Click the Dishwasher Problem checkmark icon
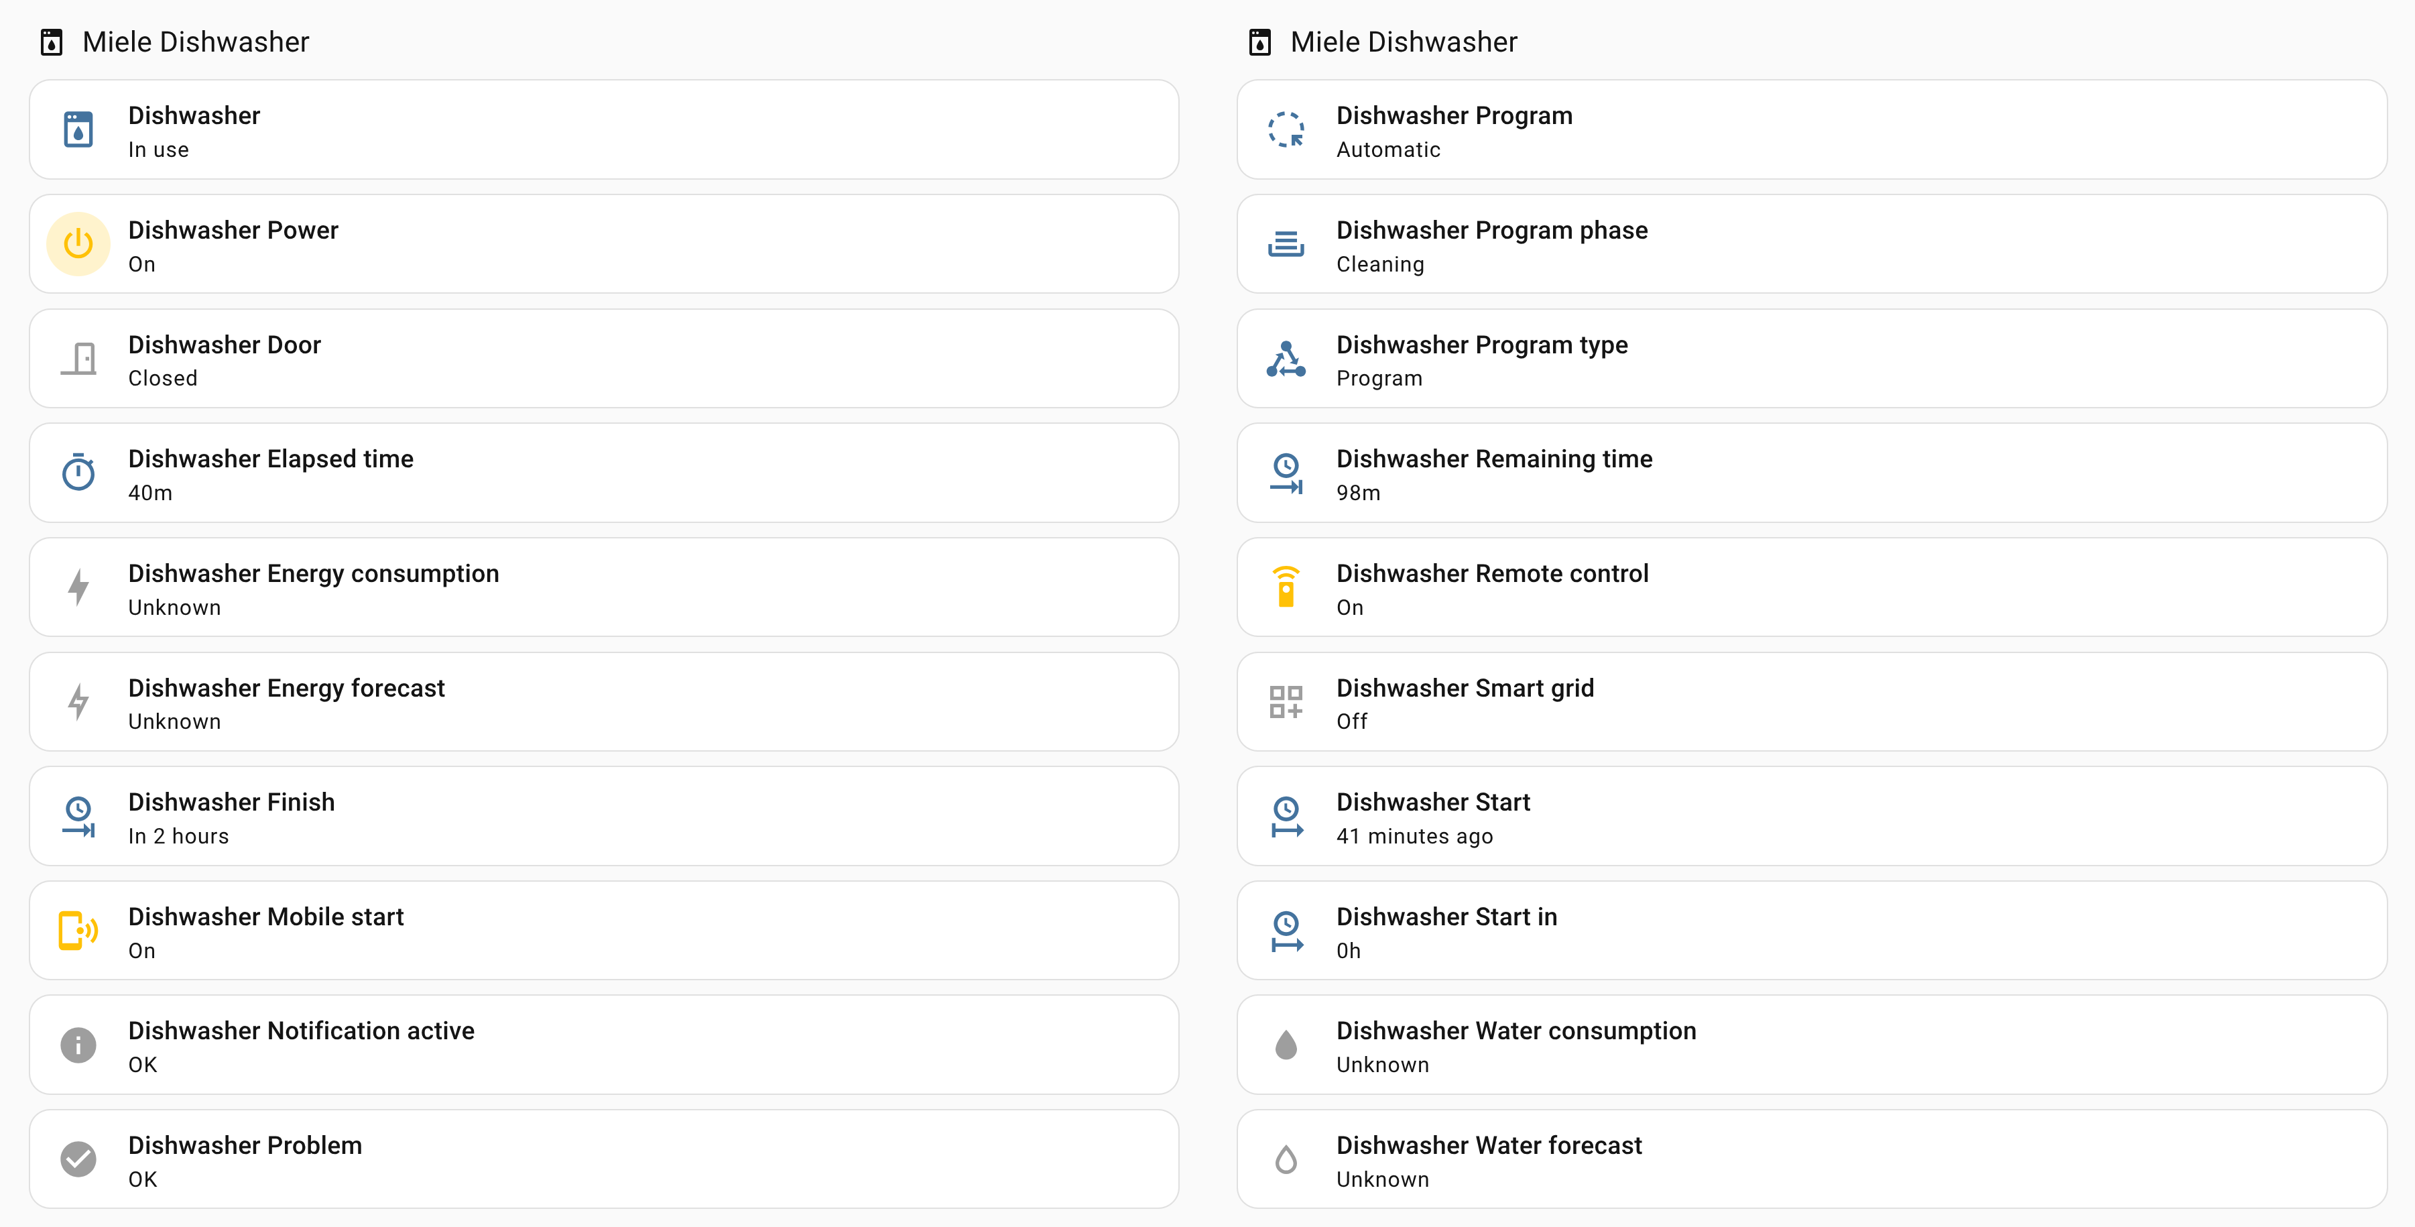 (x=78, y=1159)
